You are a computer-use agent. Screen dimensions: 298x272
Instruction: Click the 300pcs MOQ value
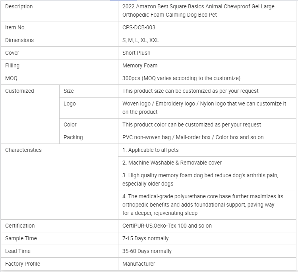point(181,79)
